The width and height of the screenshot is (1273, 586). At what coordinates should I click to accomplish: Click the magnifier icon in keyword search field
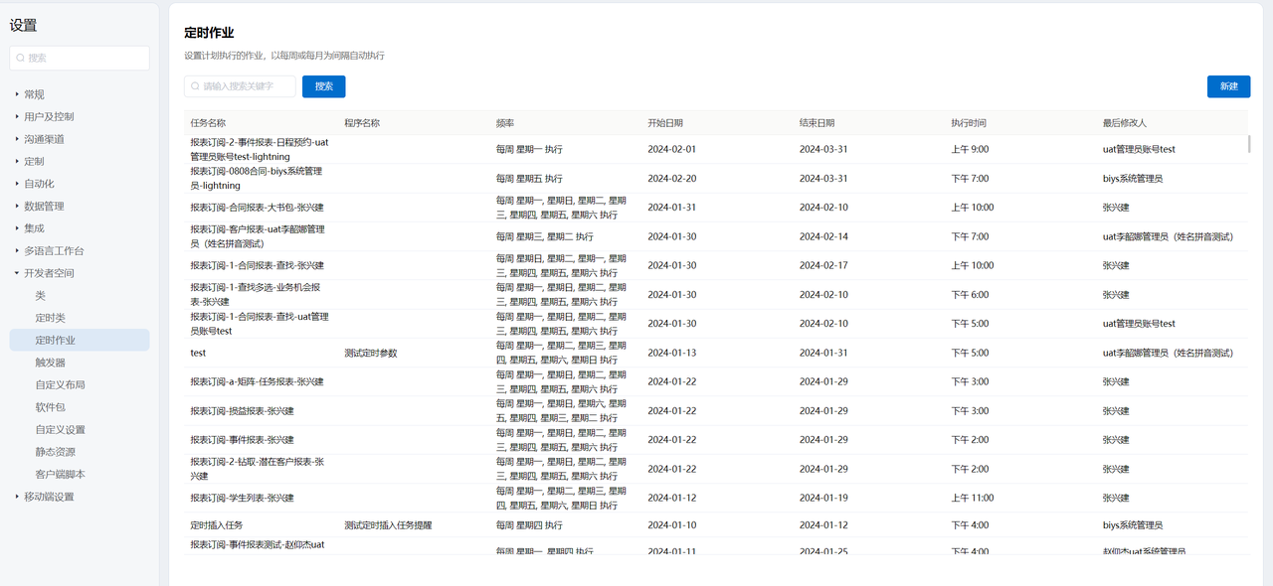(195, 86)
